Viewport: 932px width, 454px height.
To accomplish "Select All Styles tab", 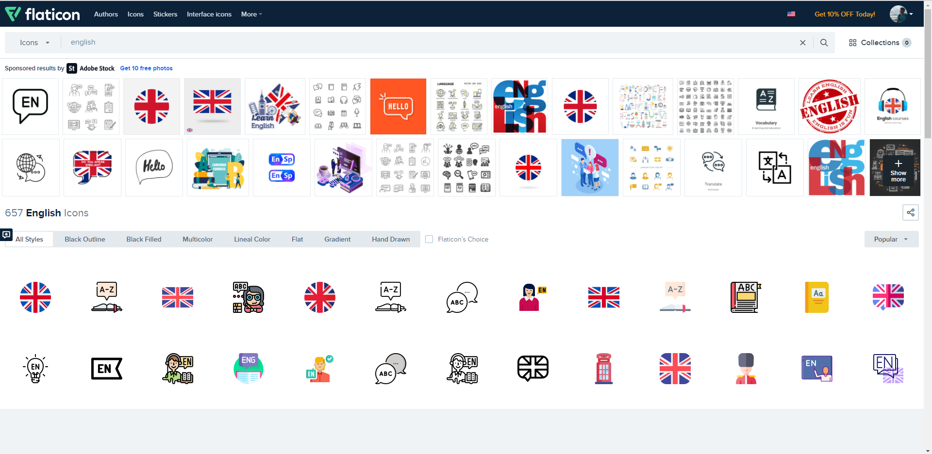I will [29, 239].
